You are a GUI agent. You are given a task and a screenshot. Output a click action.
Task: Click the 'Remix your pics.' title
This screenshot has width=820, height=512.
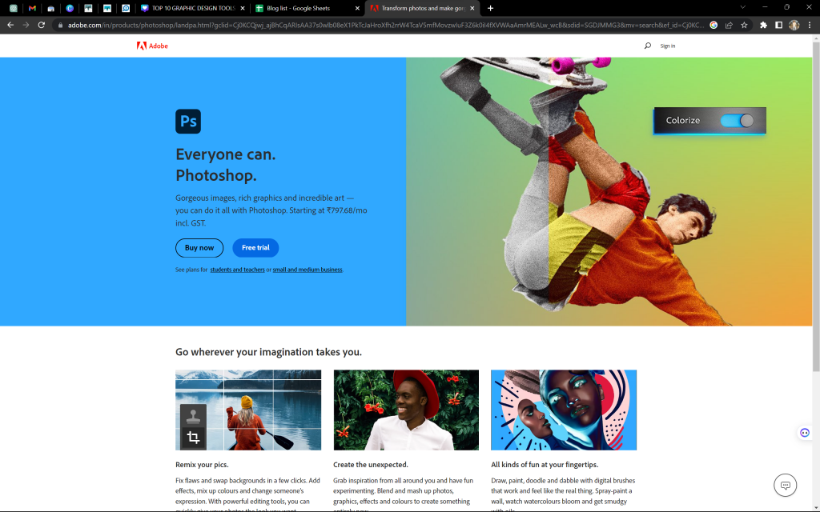(x=202, y=465)
